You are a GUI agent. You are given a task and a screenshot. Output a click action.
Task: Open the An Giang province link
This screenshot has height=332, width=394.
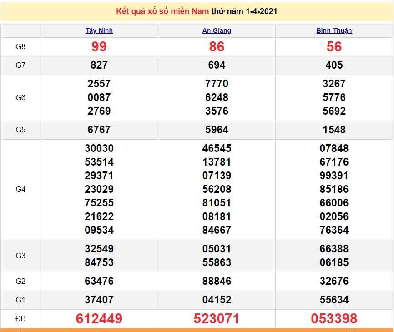point(217,31)
